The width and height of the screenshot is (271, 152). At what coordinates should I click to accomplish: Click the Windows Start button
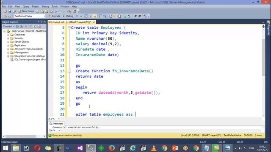click(6, 148)
